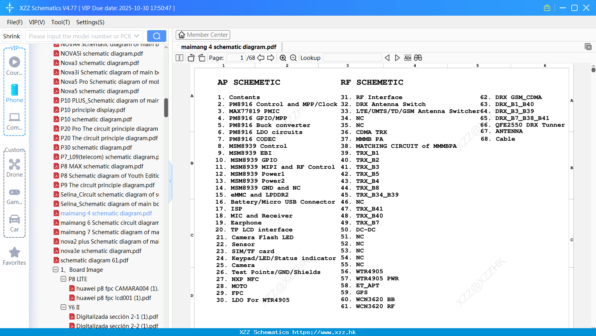Screen dimensions: 596x336
Task: Zoom in on the PDF
Action: coord(283,58)
